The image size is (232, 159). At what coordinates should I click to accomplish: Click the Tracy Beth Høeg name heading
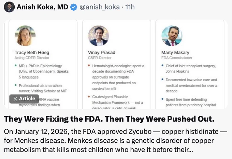(32, 52)
